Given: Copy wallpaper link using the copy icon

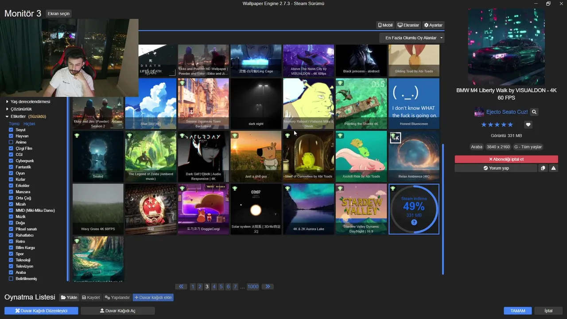Looking at the screenshot, I should [x=543, y=168].
